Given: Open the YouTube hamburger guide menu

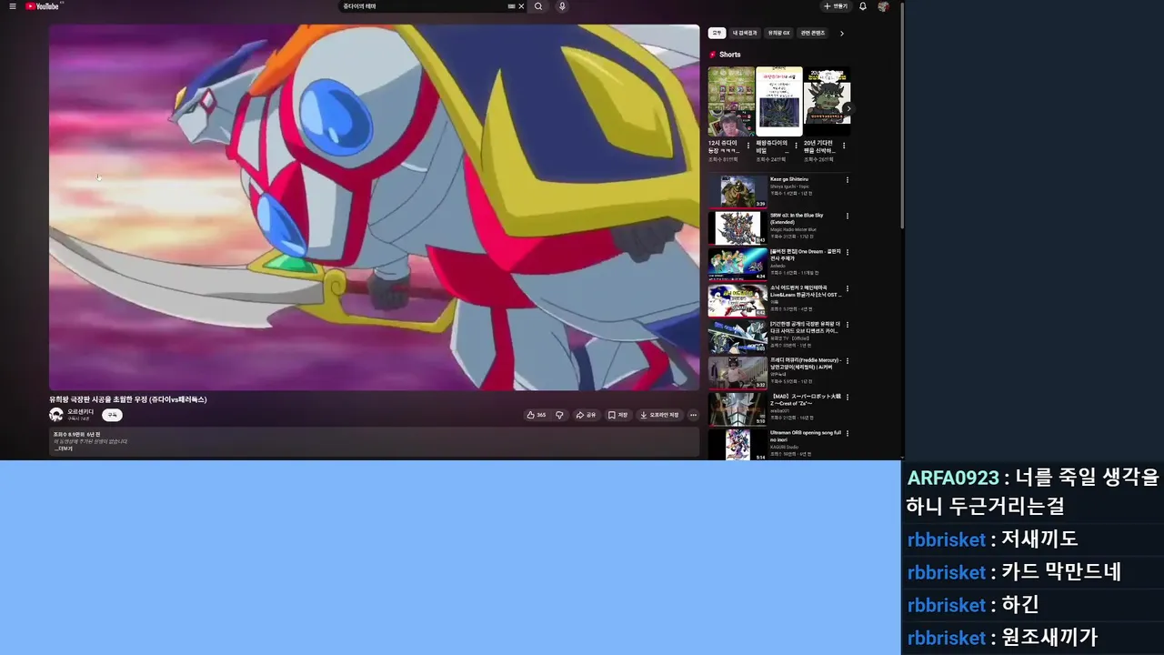Looking at the screenshot, I should (13, 6).
